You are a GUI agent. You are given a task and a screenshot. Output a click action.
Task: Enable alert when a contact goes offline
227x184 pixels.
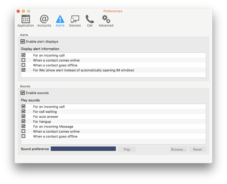coord(23,65)
